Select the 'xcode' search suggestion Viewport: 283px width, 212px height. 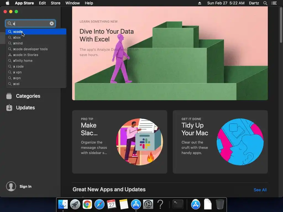click(x=36, y=31)
